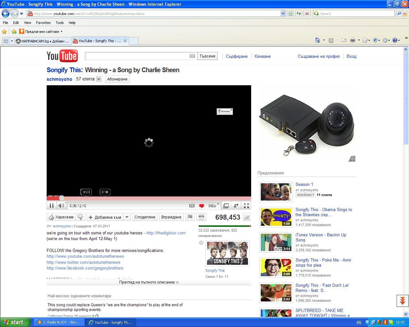The width and height of the screenshot is (409, 327).
Task: Pause the video playback
Action: click(x=51, y=206)
